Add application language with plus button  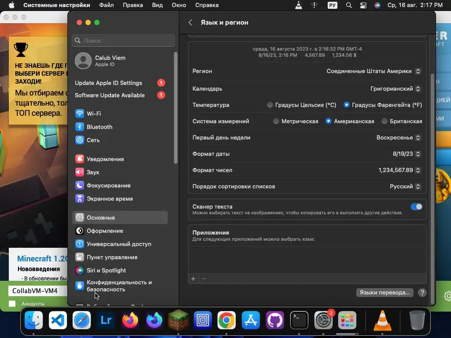pyautogui.click(x=193, y=279)
